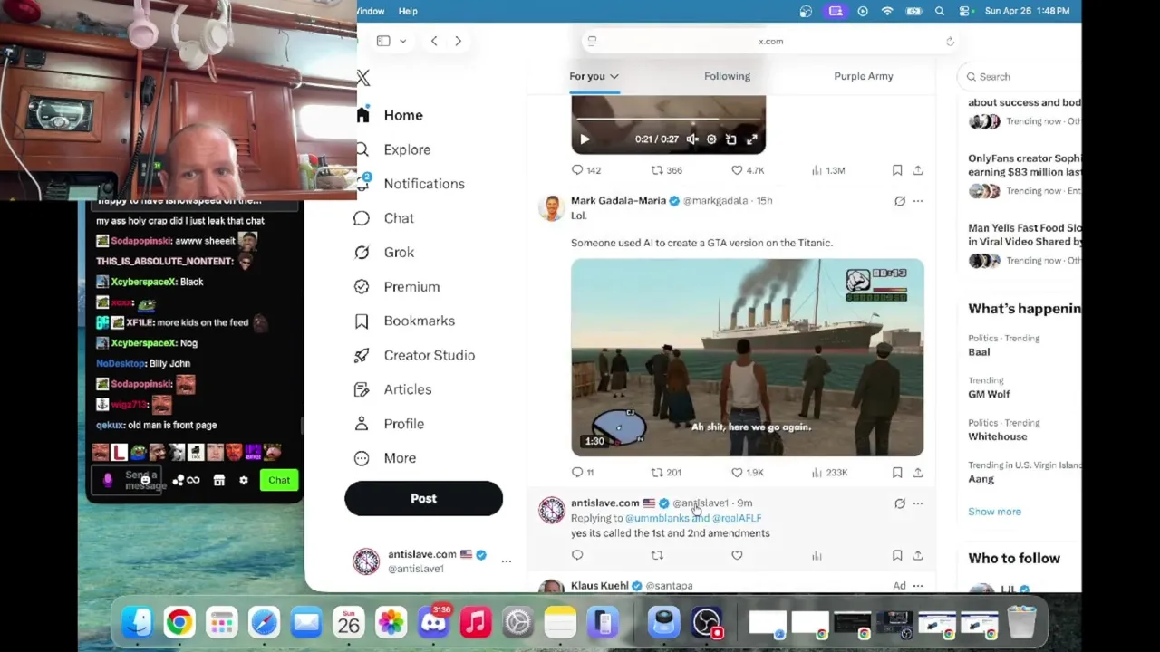Open the Help menu in menu bar

click(408, 11)
